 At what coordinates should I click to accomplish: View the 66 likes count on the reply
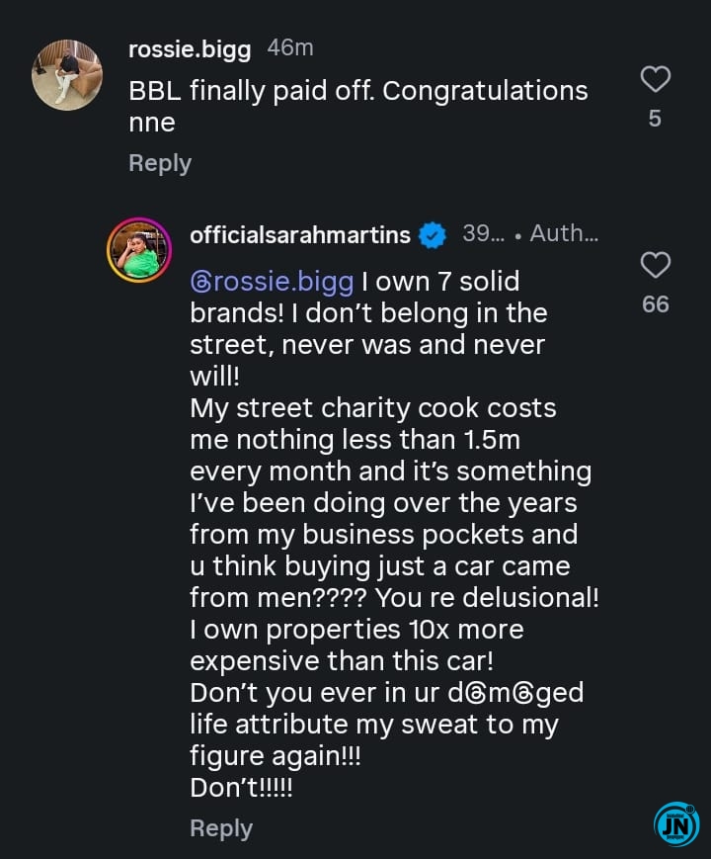click(656, 304)
